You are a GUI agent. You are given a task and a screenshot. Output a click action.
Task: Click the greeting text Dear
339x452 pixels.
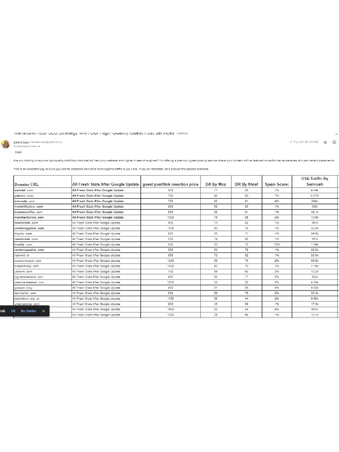click(x=19, y=152)
